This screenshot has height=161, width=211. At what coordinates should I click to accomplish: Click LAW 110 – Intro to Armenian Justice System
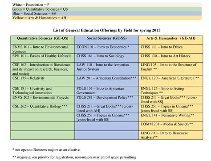pyautogui.click(x=107, y=69)
